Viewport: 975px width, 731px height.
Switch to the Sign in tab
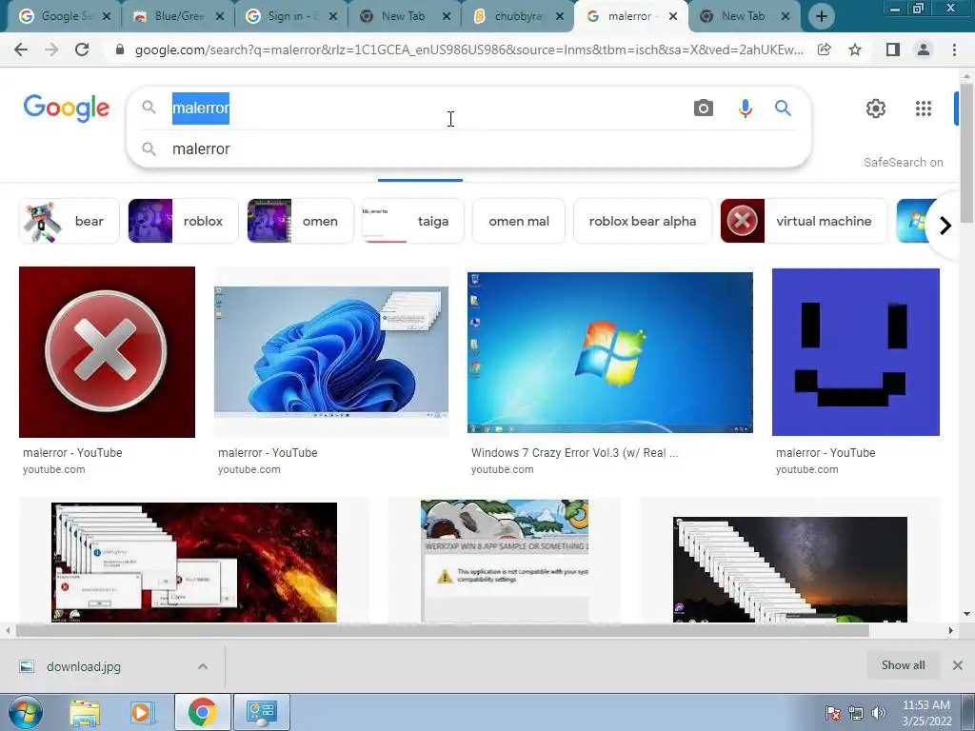tap(289, 16)
